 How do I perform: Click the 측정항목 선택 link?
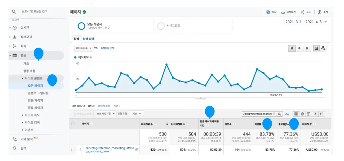pyautogui.click(x=108, y=48)
